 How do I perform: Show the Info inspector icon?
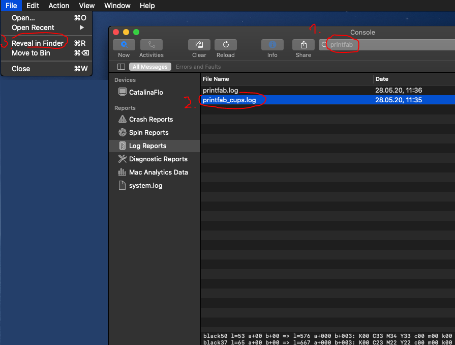(x=272, y=45)
